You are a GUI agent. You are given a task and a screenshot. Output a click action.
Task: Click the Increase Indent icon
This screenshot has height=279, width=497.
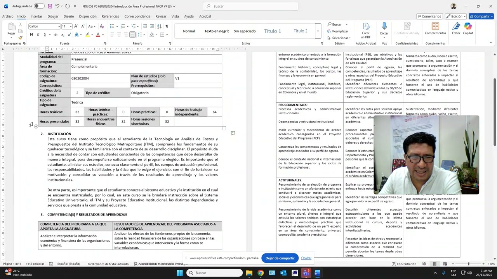(152, 26)
